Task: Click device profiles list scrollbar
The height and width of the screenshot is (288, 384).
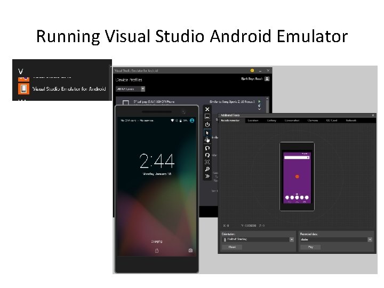Action: coord(267,105)
